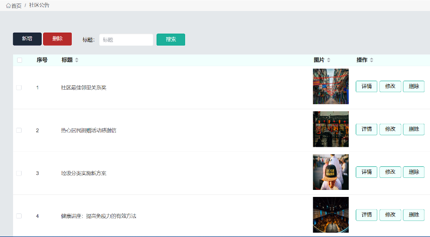The image size is (430, 237).
Task: Click 详情 for the 健康讲座 announcement
Action: 366,215
